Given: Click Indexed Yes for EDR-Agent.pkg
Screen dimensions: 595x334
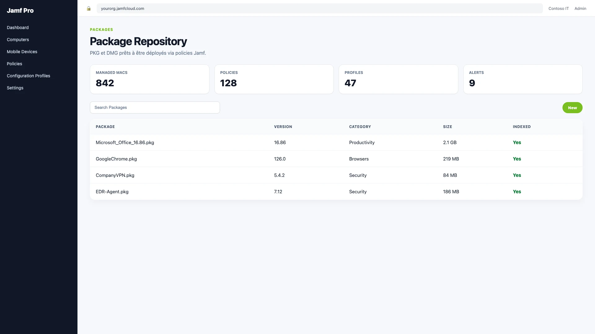Looking at the screenshot, I should point(517,192).
